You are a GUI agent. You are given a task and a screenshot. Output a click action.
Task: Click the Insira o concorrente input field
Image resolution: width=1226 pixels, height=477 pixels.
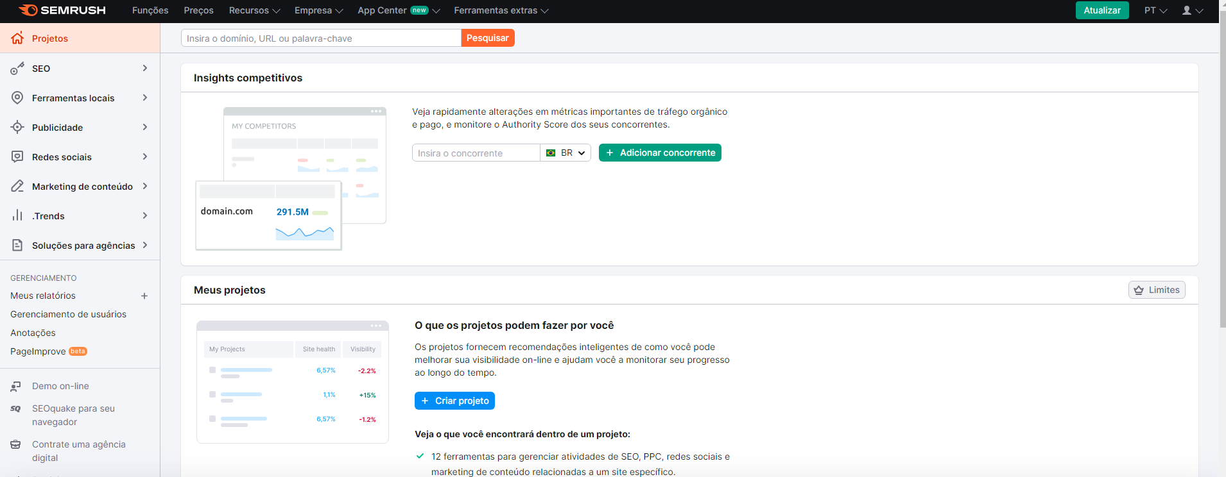[476, 153]
